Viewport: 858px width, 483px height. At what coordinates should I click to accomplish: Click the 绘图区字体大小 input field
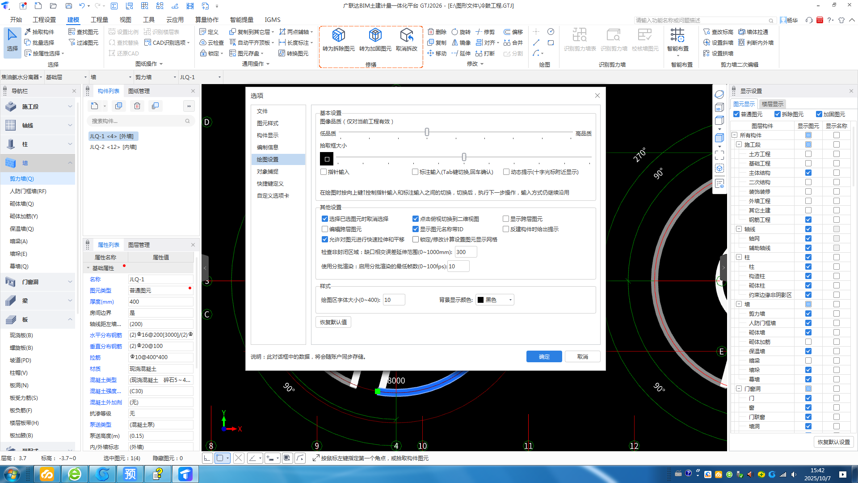point(394,300)
